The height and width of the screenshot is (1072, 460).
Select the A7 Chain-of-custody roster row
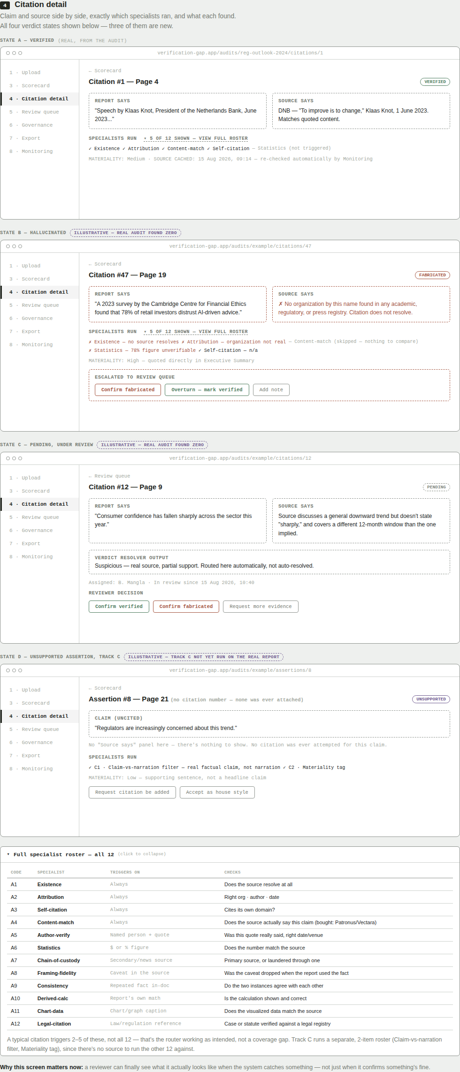tap(230, 960)
